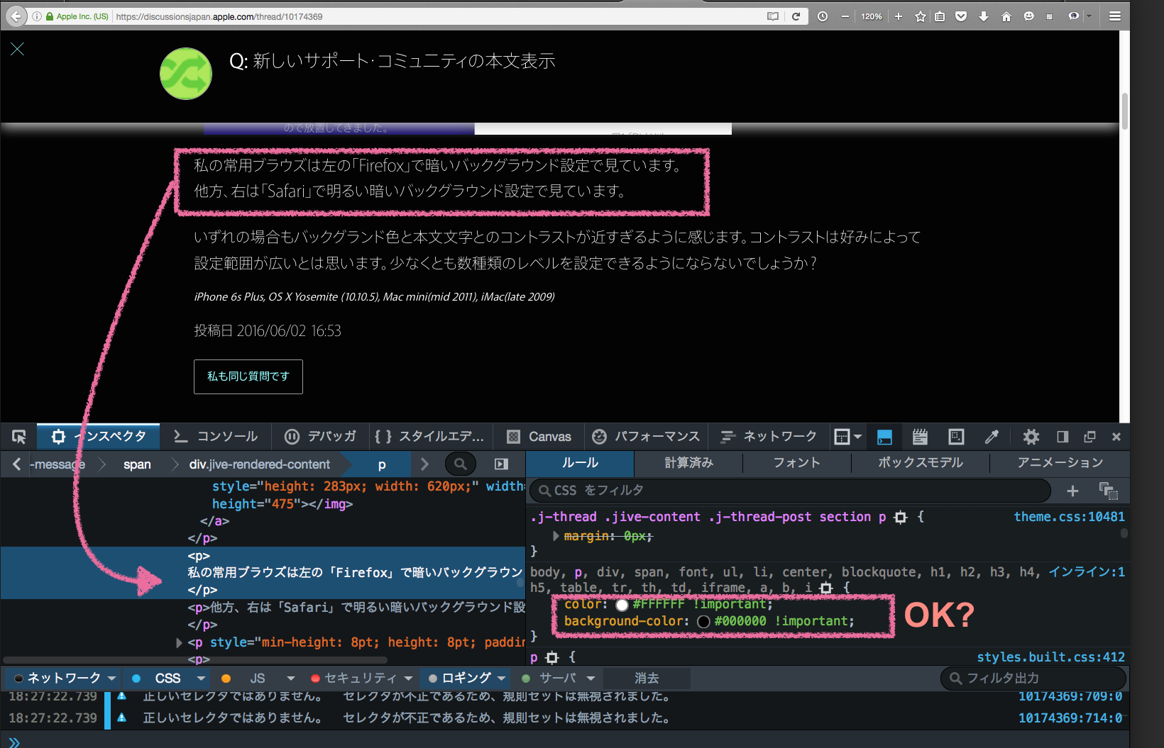The height and width of the screenshot is (748, 1164).
Task: Open the デバッガ tab
Action: click(320, 437)
